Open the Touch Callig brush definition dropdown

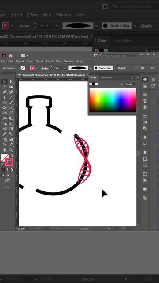115,68
